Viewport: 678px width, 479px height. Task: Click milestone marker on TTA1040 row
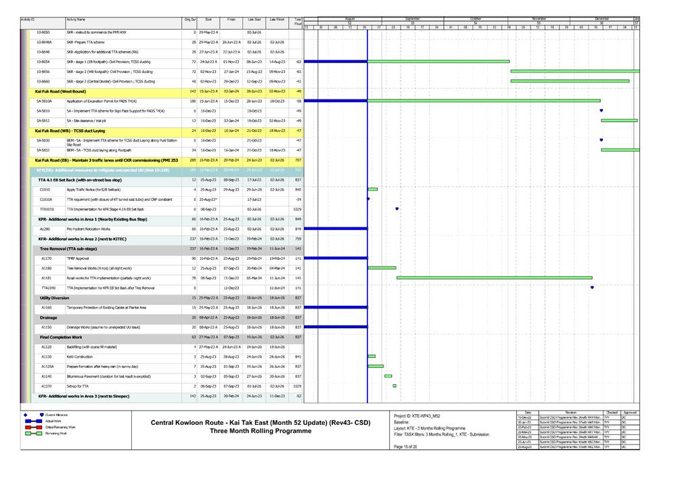click(x=592, y=288)
